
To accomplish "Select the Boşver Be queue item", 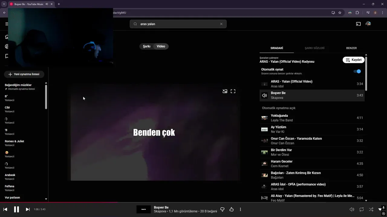I will 312,95.
